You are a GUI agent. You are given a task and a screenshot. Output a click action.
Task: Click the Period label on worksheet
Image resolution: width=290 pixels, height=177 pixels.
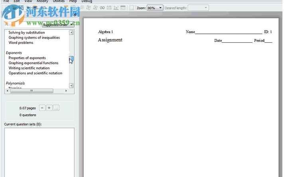(259, 40)
